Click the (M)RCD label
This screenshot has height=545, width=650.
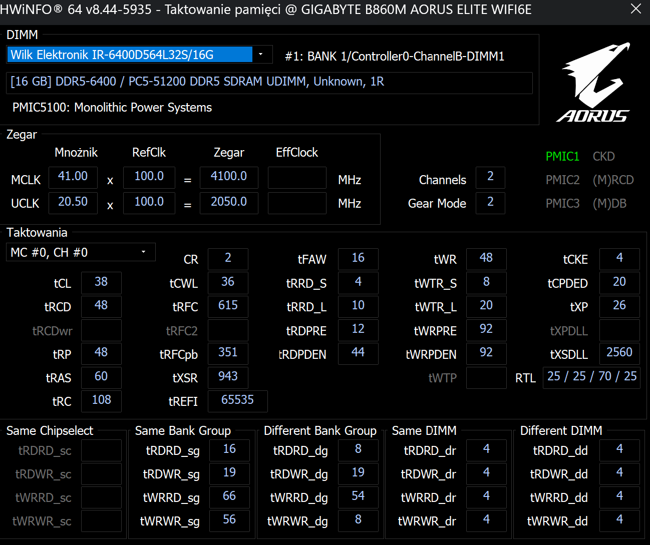(x=613, y=180)
